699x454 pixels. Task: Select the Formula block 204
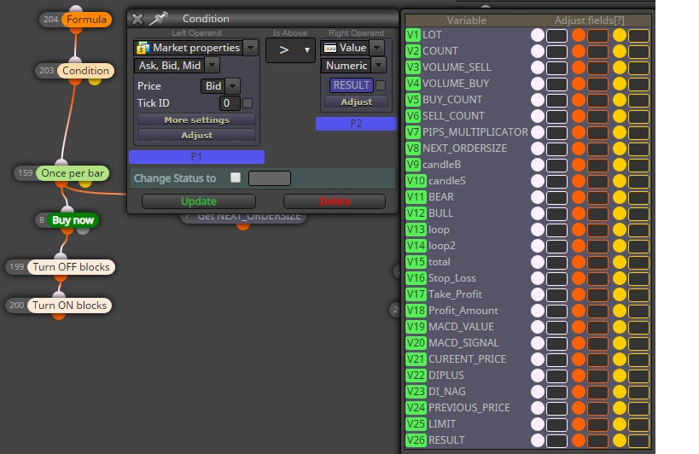pos(86,20)
